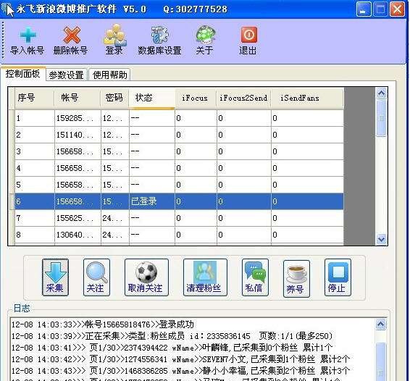Open the 关于 about icon
The width and height of the screenshot is (410, 381).
(205, 41)
